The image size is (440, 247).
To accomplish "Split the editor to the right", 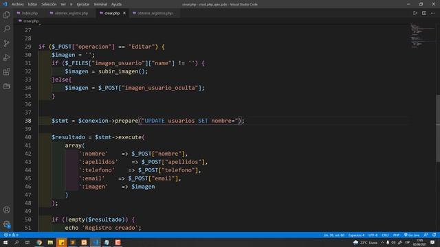I will 424,13.
